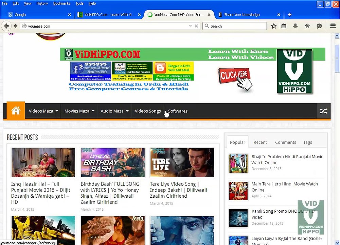Click the orange home icon in the site navigation
Image resolution: width=340 pixels, height=245 pixels.
(x=16, y=111)
